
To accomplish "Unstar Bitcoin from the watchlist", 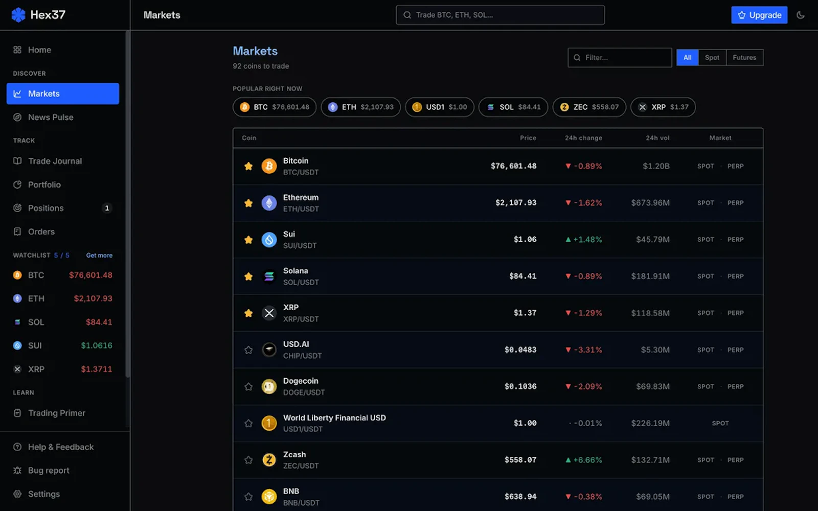I will pos(248,166).
